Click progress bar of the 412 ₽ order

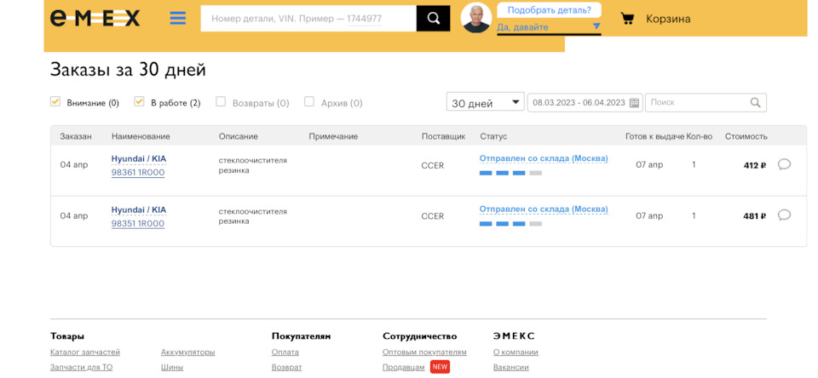(x=510, y=173)
